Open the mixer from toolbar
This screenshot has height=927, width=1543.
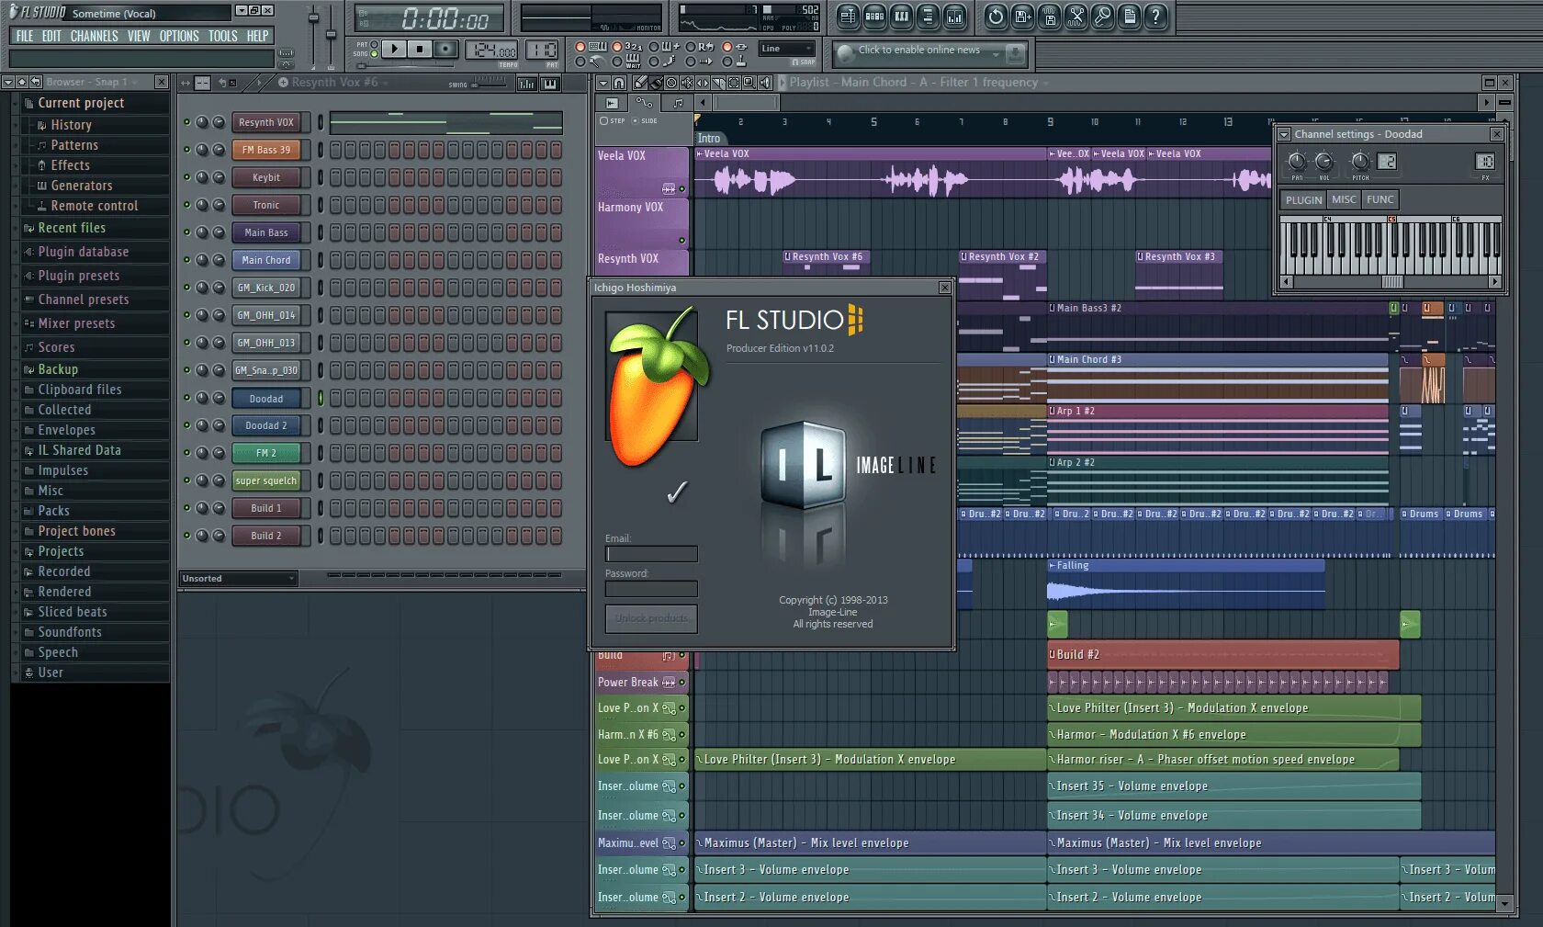954,16
